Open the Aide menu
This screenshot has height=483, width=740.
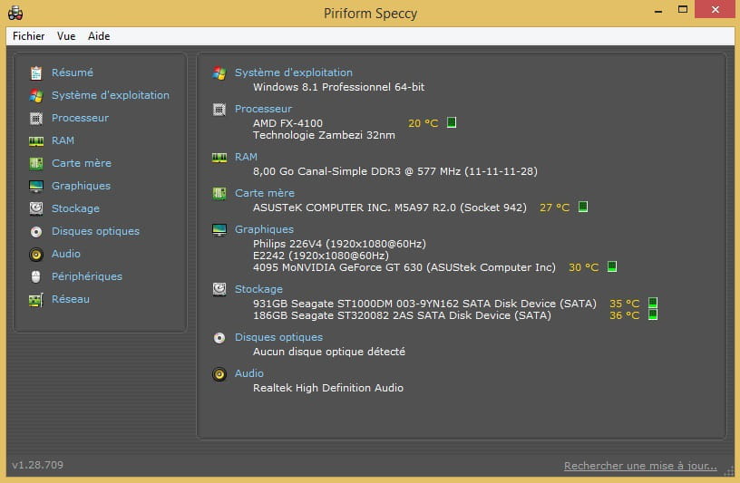99,36
